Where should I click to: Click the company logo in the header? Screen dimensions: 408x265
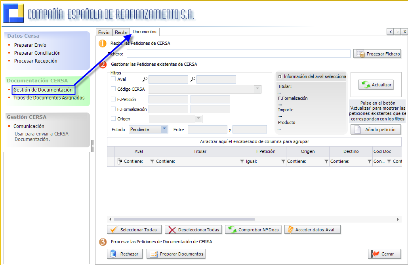(x=13, y=13)
